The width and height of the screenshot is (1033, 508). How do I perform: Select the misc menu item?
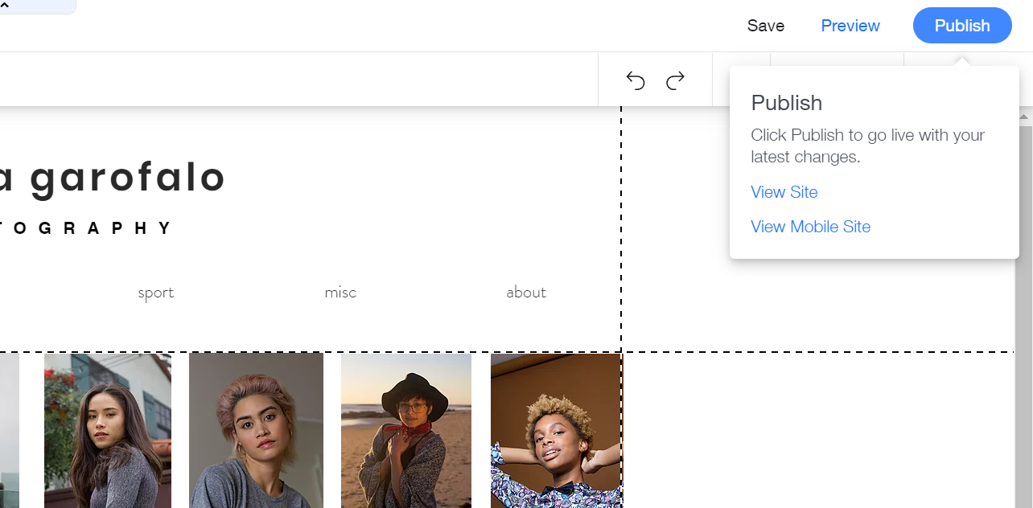coord(340,293)
